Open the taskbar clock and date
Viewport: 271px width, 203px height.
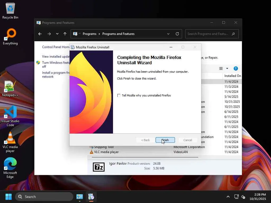(x=258, y=197)
